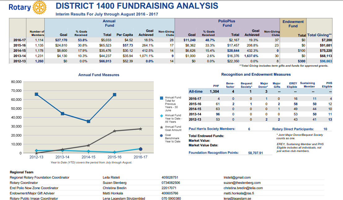This screenshot has width=343, height=200.
Task: Click the 2016-17 benchmark circle on chart
Action: [x=141, y=149]
